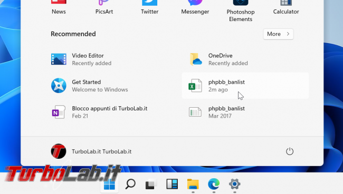Click the spreadsheet icon of phpbb_banlist Mar 2017
The height and width of the screenshot is (194, 343).
click(x=195, y=112)
